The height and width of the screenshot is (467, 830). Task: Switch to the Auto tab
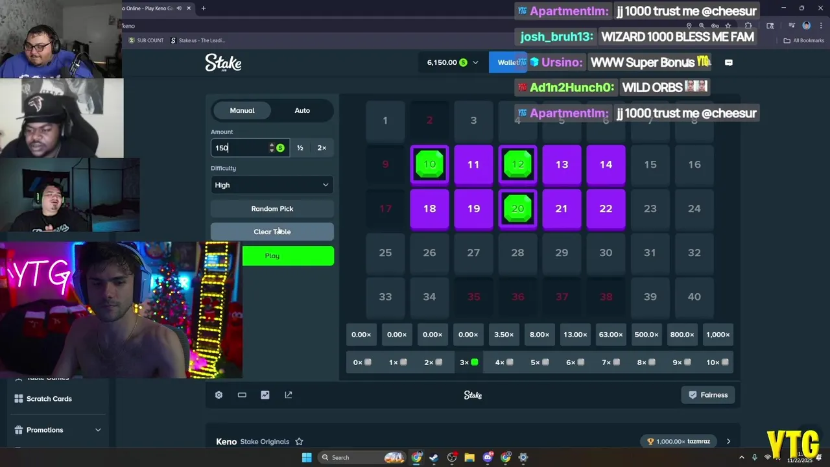click(x=302, y=110)
